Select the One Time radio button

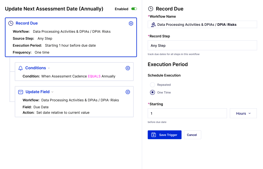[152, 92]
